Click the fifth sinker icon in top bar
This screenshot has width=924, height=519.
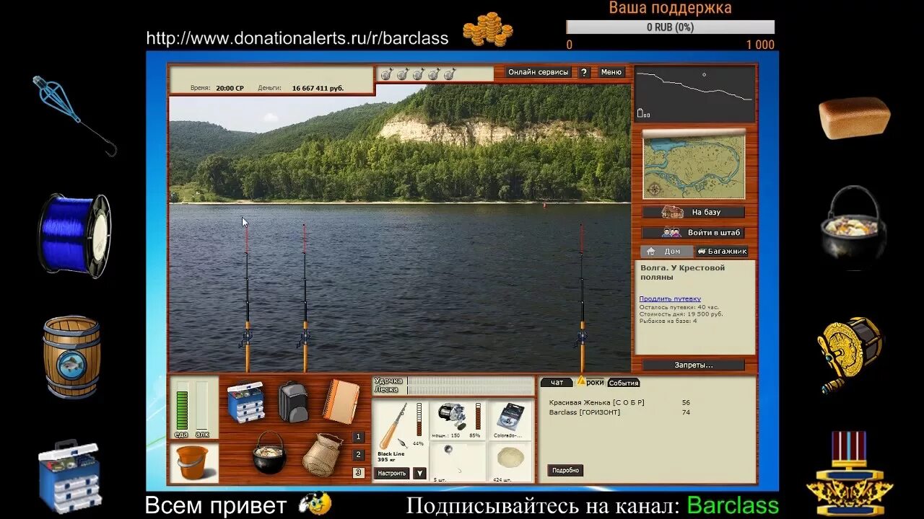[450, 74]
